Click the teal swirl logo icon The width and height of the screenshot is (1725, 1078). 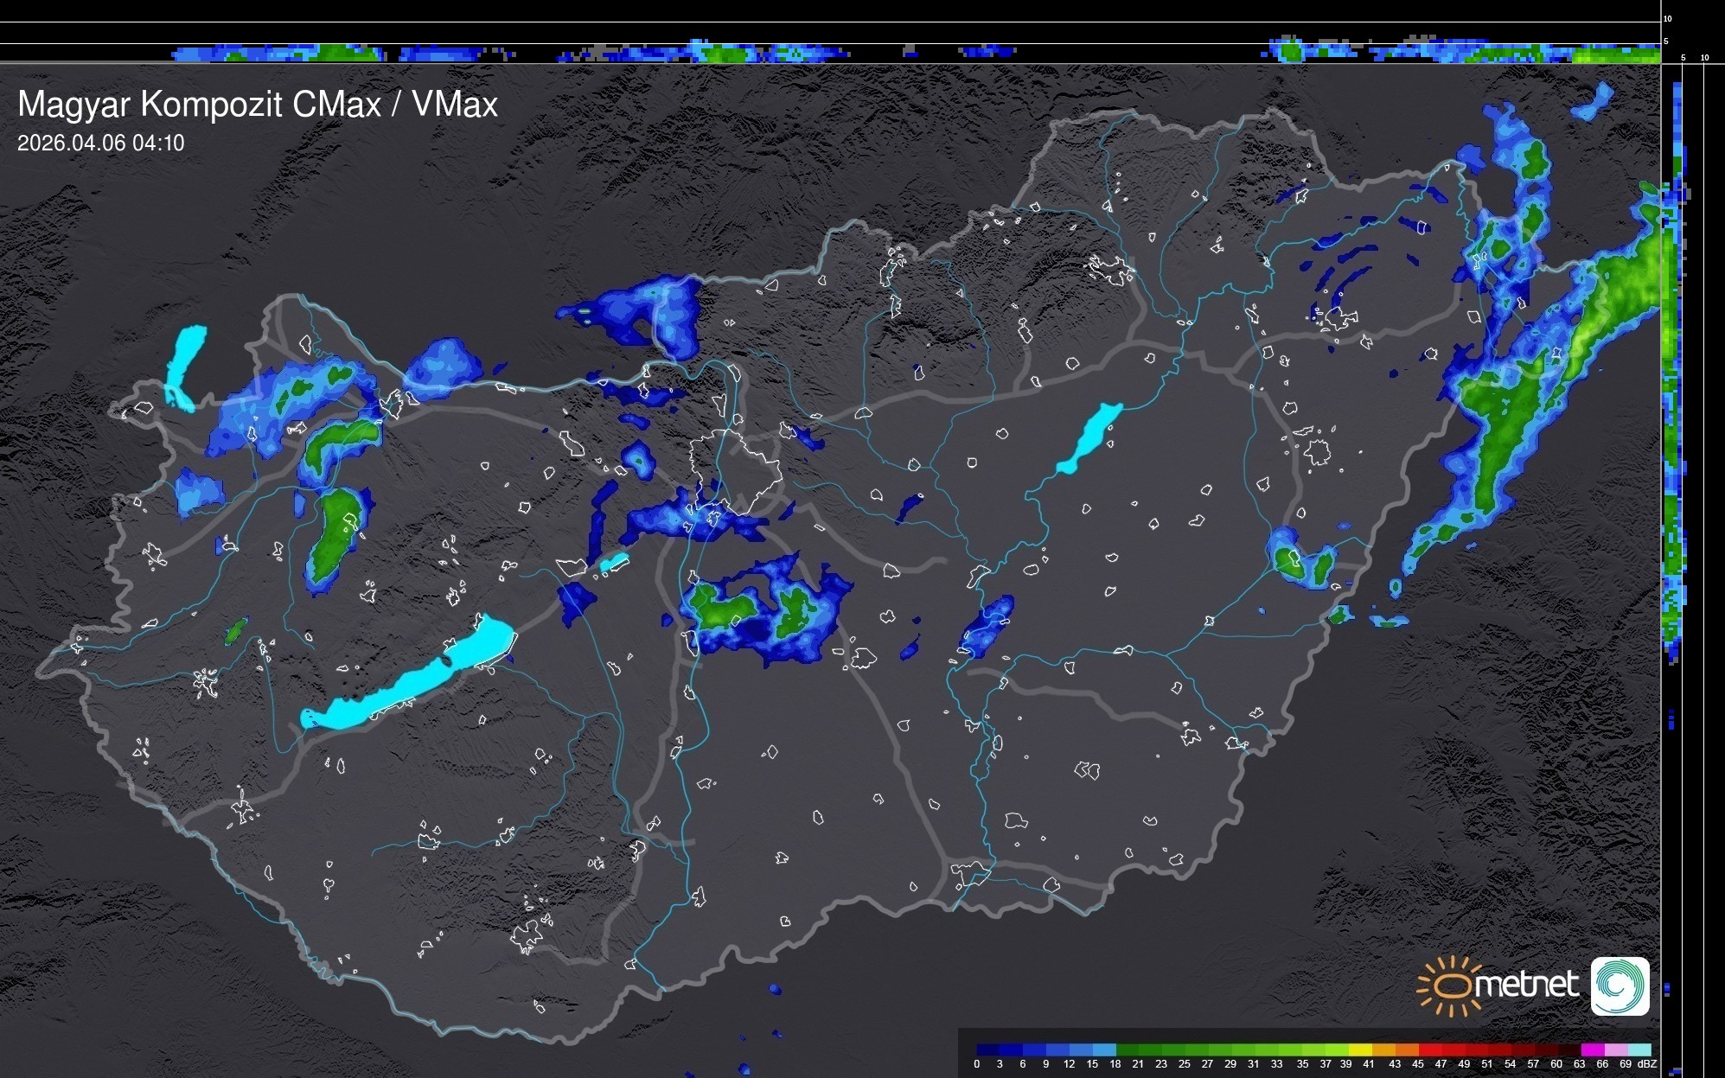(1620, 986)
